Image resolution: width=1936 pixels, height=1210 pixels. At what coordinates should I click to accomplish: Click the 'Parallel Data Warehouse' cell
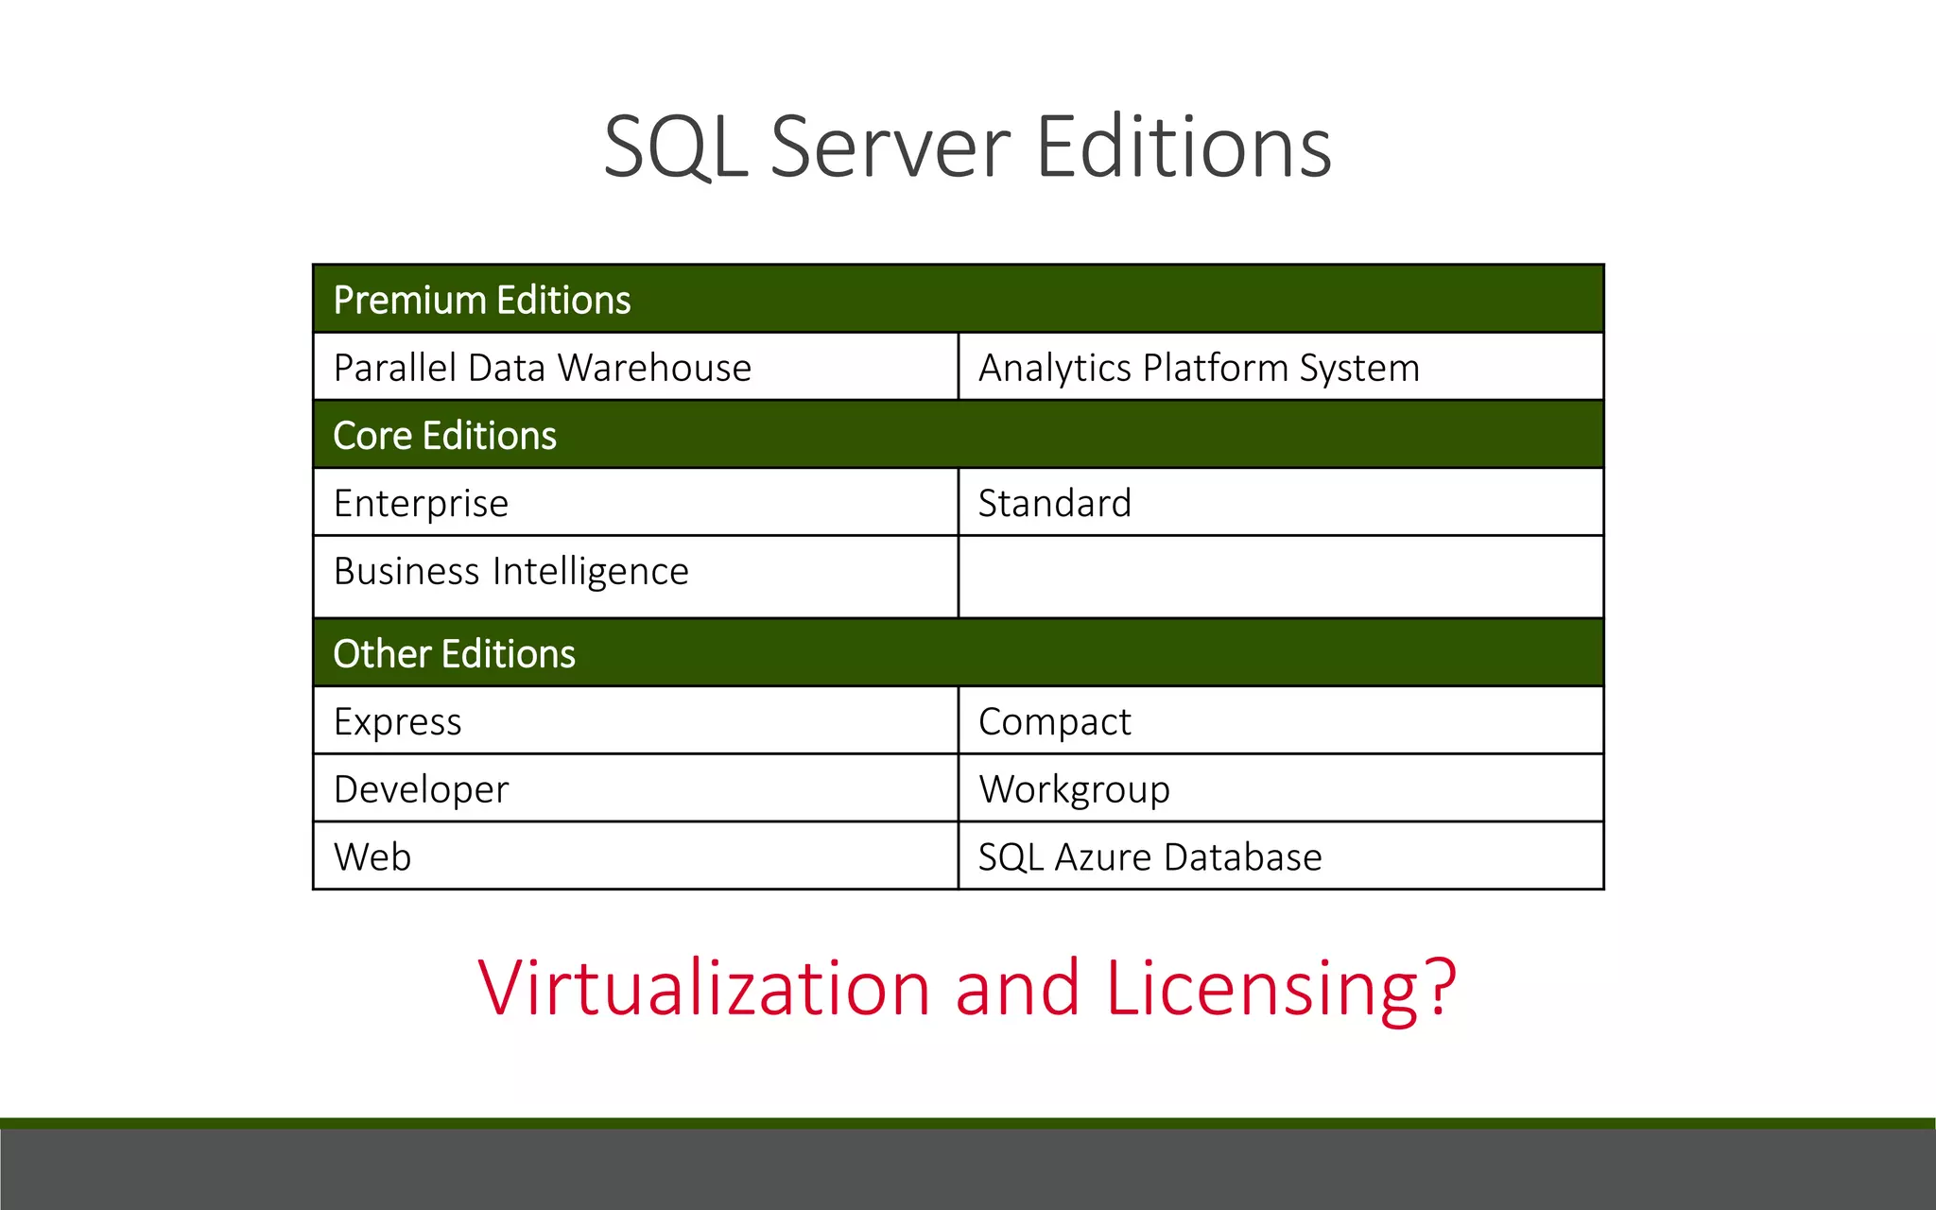click(x=635, y=367)
